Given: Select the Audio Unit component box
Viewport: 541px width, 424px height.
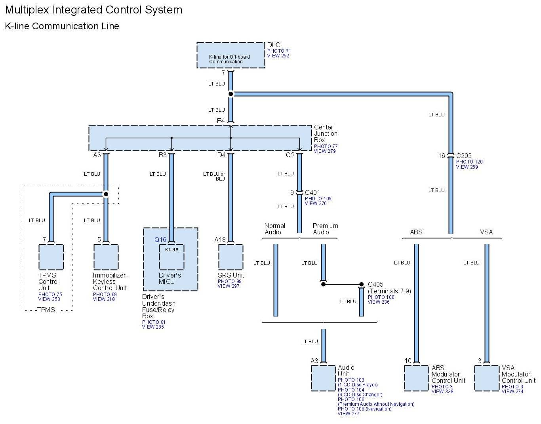Looking at the screenshot, I should pos(323,378).
